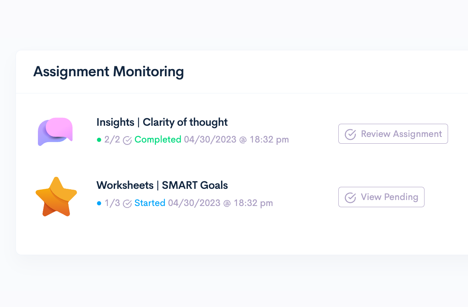Click the blue status dot before 1/3
This screenshot has width=468, height=307.
point(99,203)
